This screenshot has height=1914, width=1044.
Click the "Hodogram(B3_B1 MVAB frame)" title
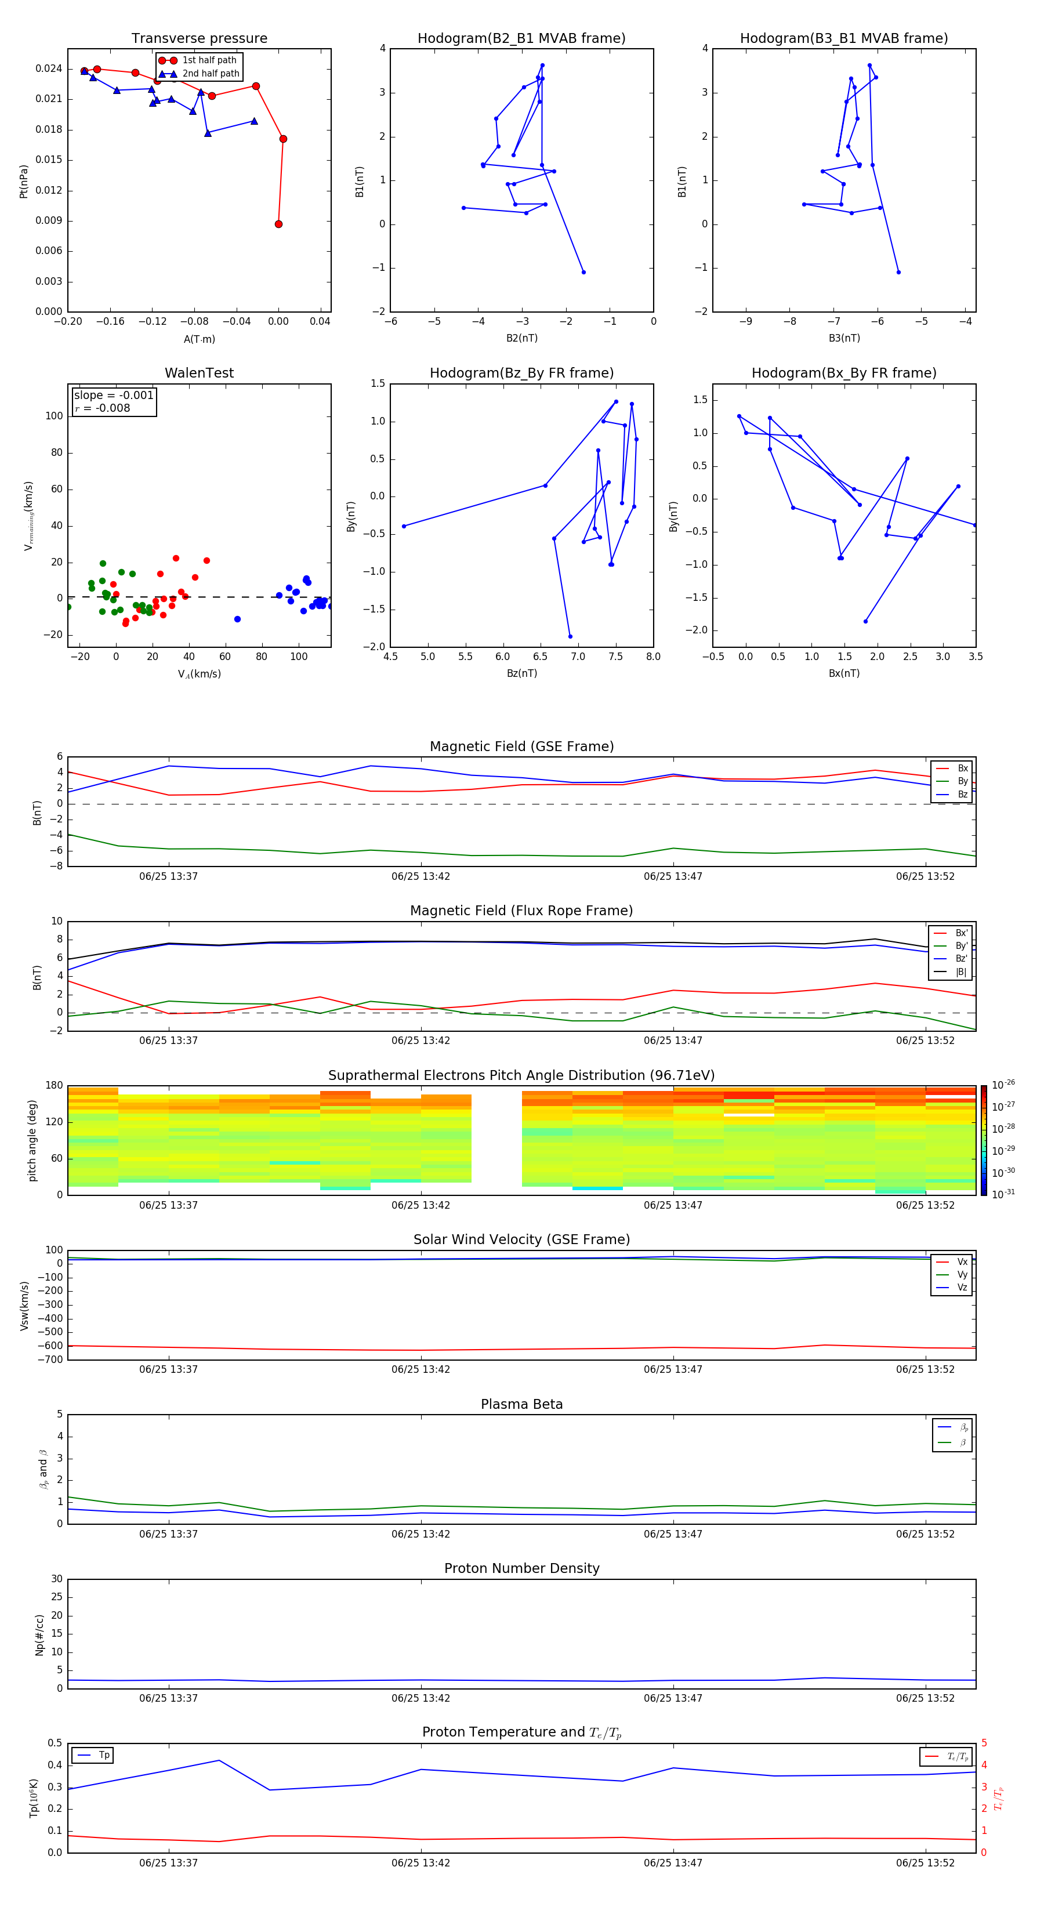(844, 39)
